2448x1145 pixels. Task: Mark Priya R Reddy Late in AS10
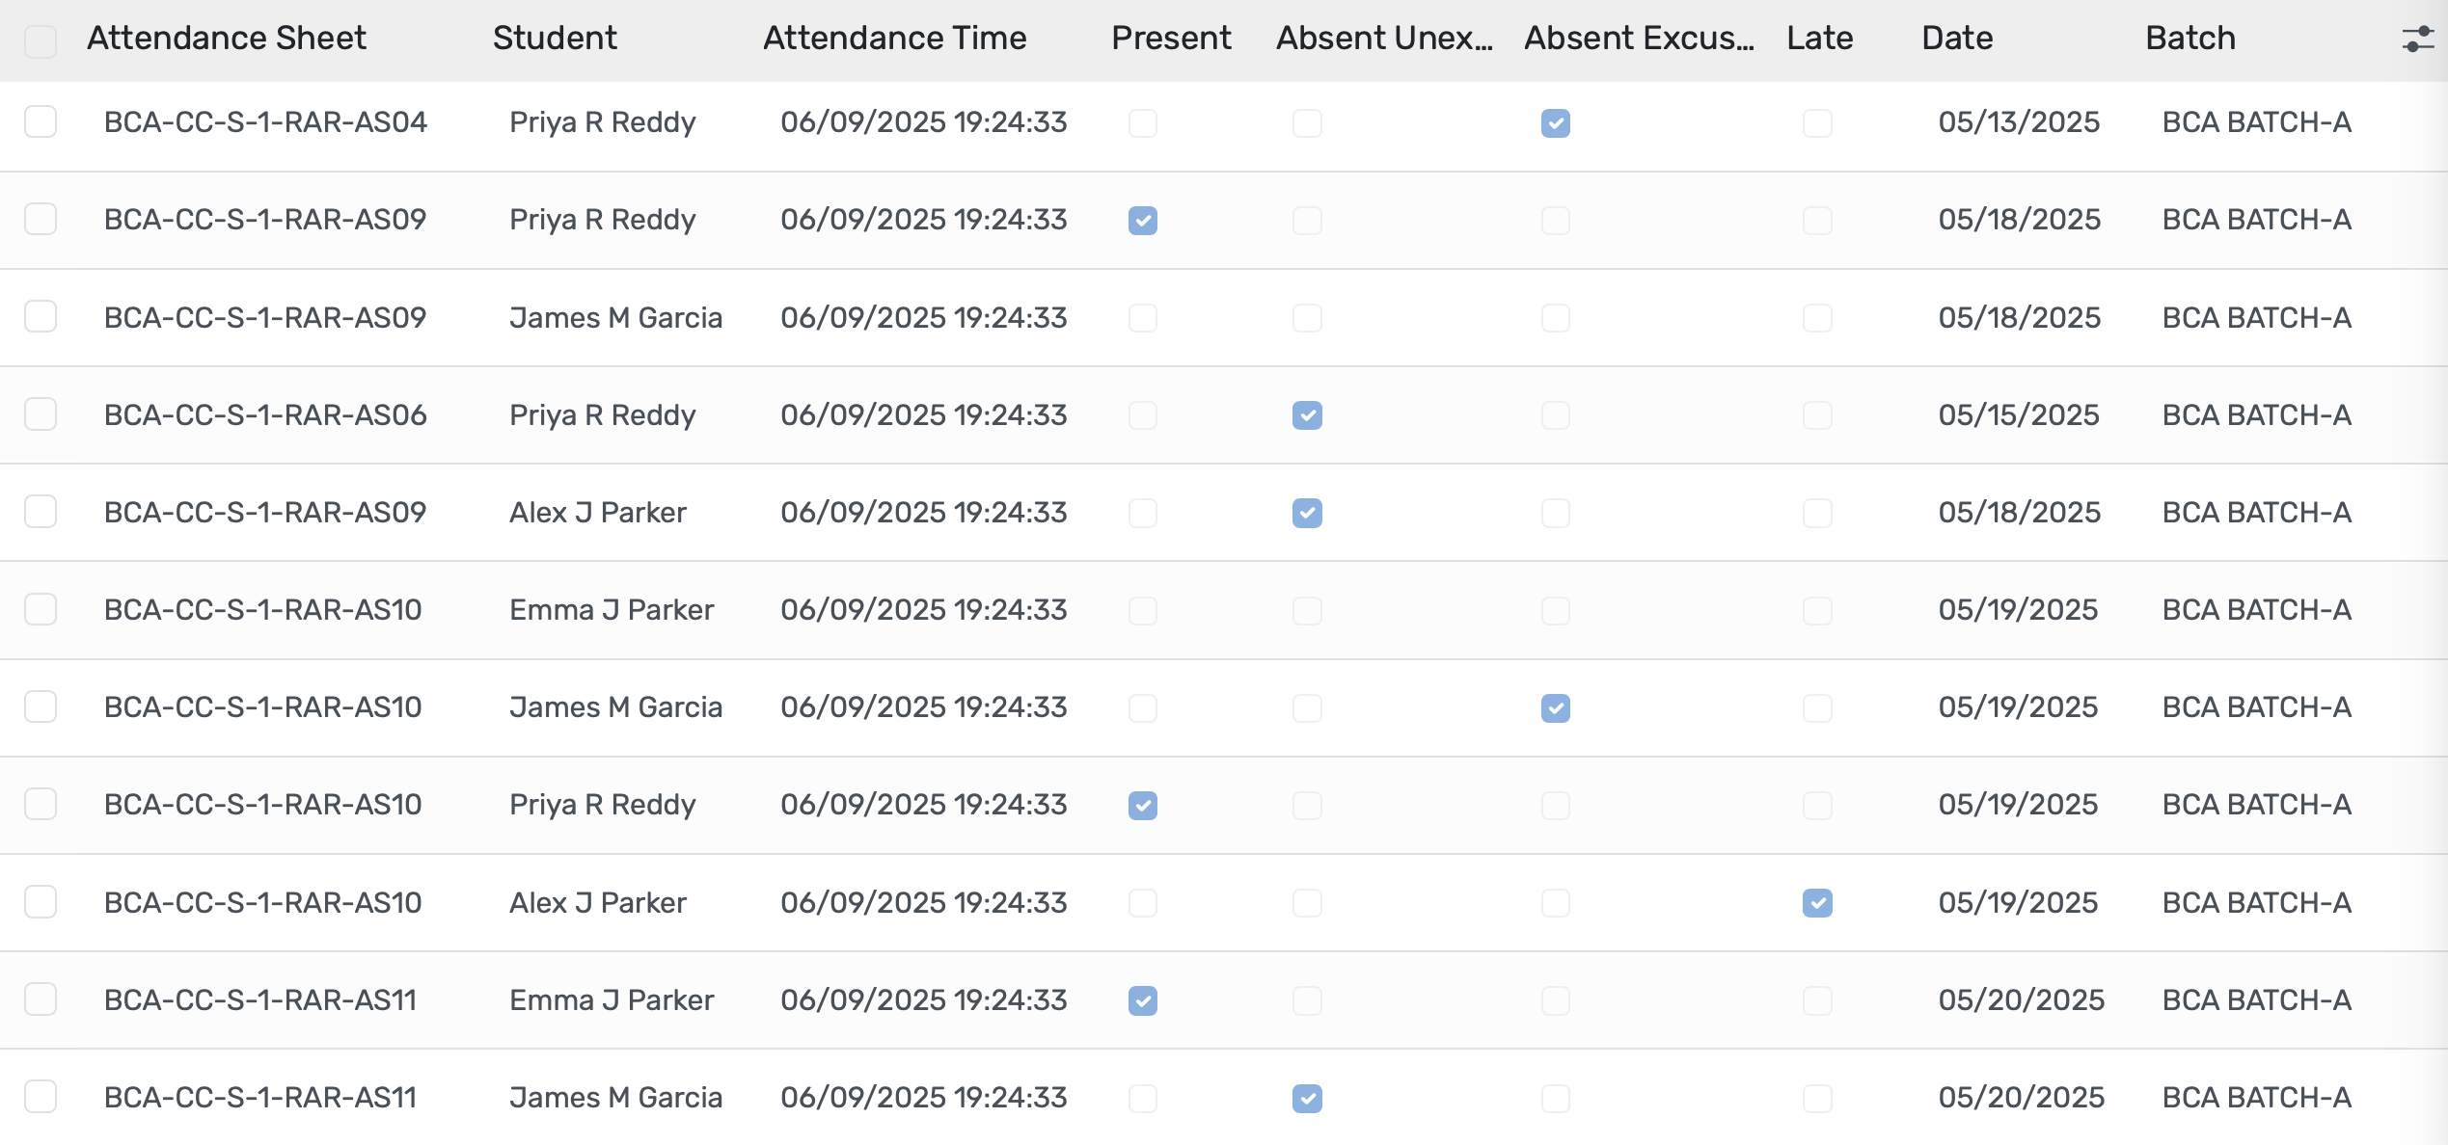click(x=1817, y=806)
